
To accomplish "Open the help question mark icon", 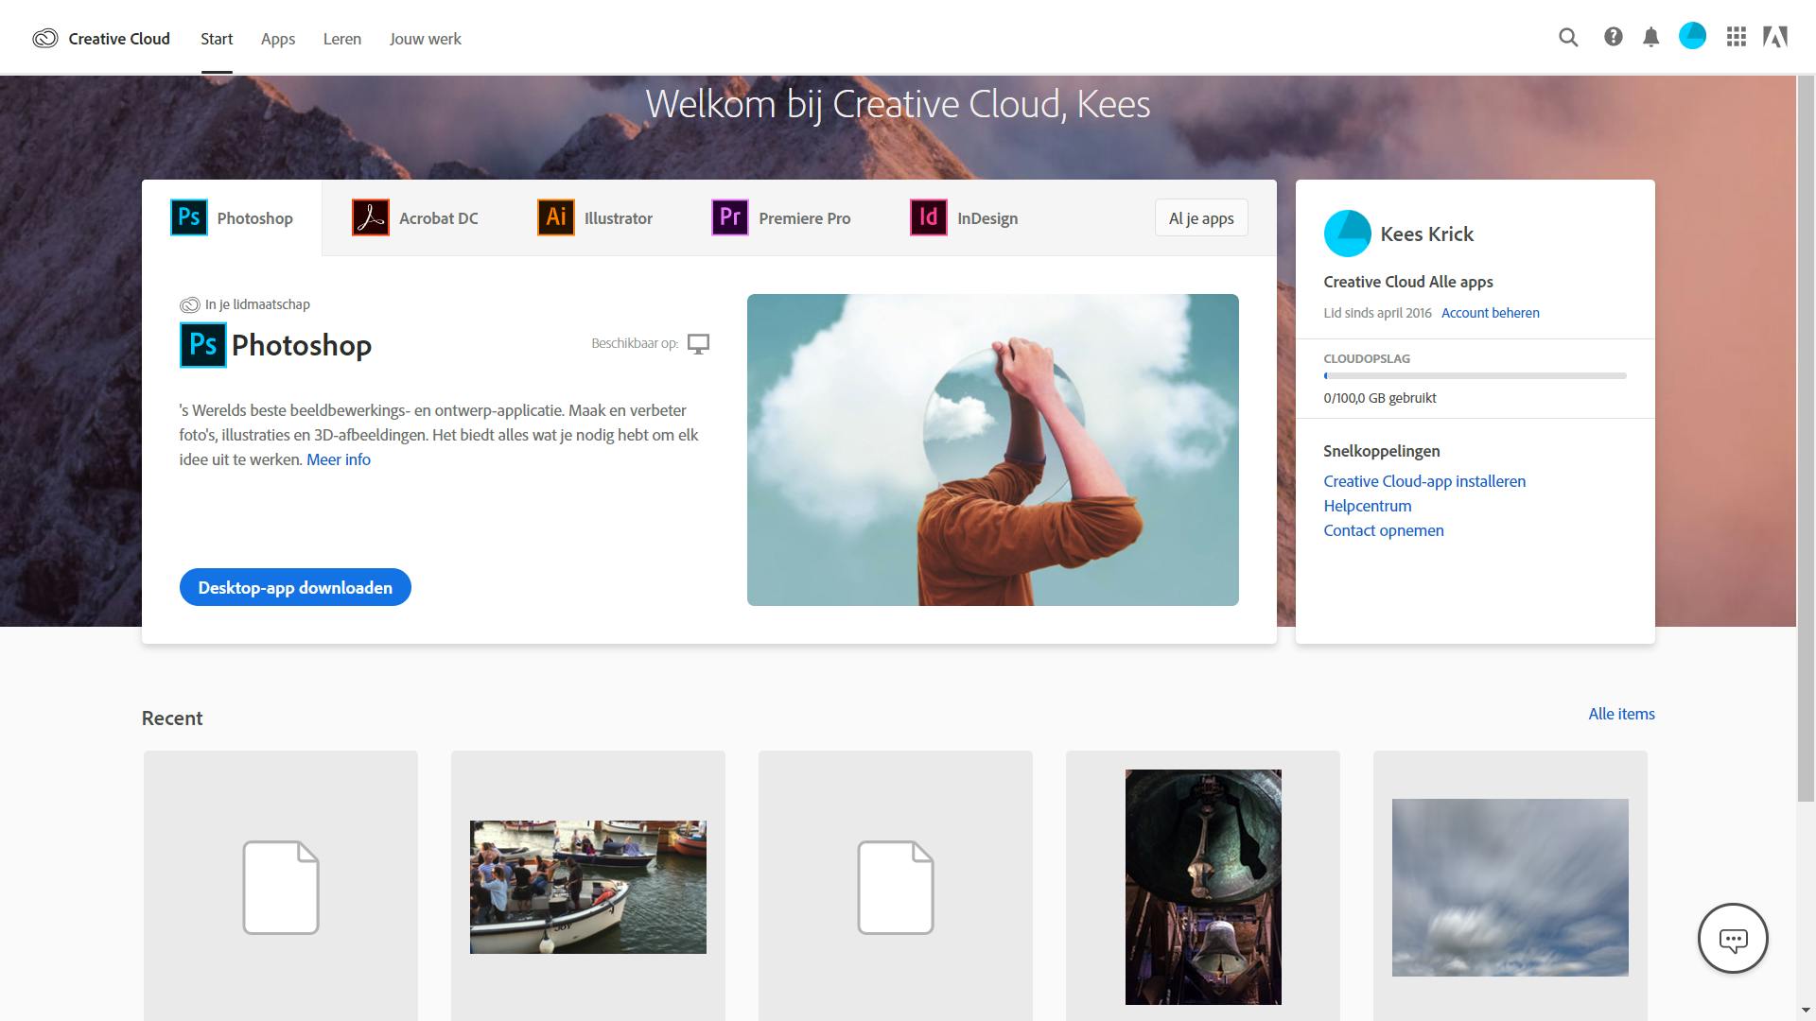I will point(1613,37).
